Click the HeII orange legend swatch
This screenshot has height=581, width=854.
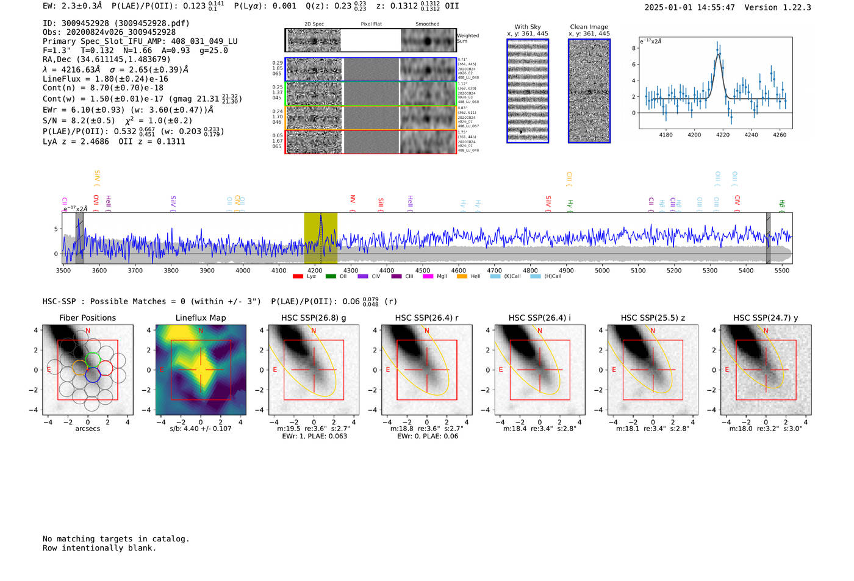(x=462, y=276)
